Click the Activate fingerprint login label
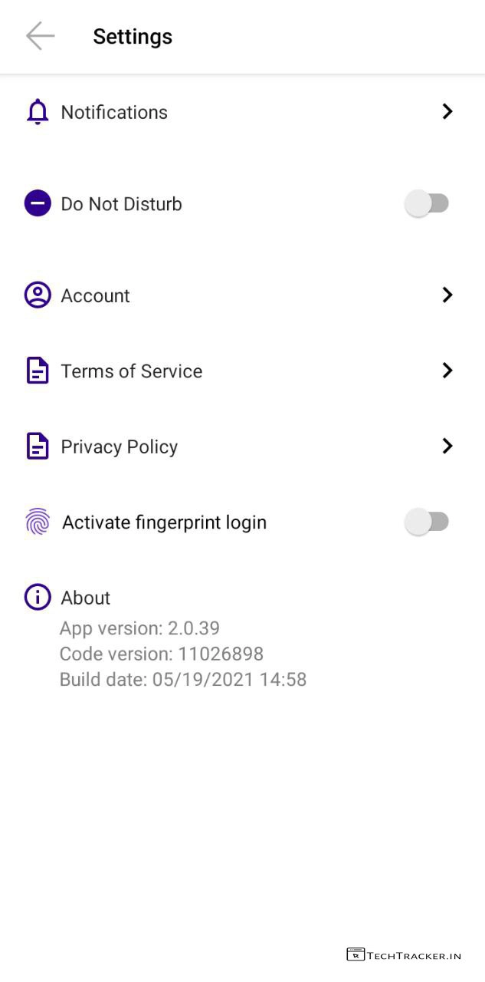485x982 pixels. pyautogui.click(x=165, y=522)
